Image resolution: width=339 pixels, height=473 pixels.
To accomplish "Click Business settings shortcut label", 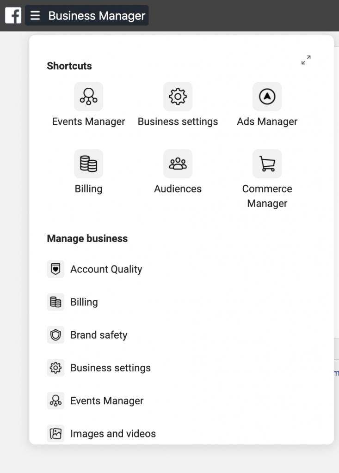I will (178, 121).
